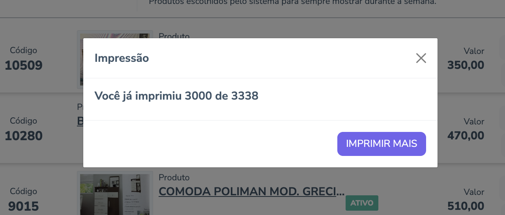Select the product code 10509

click(24, 65)
